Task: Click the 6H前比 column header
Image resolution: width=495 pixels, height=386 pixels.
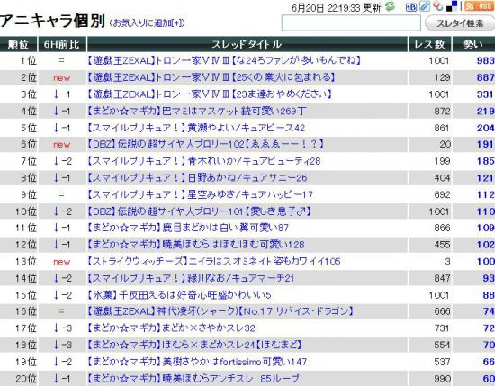Action: click(61, 44)
